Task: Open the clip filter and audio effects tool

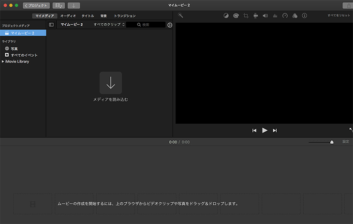Action: [294, 15]
